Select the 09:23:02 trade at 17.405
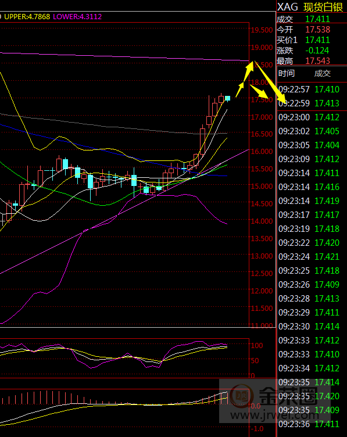The width and height of the screenshot is (347, 437). [x=309, y=131]
